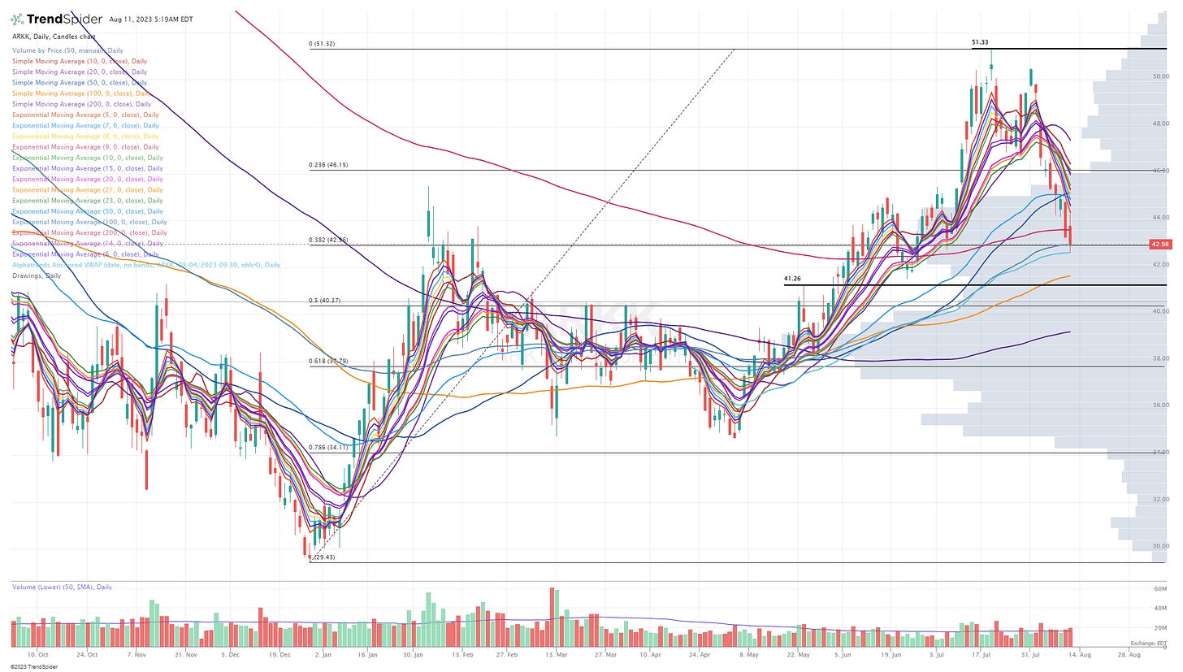Click the 'Volume (Lower) (50, SMA), Daily' label

point(62,586)
